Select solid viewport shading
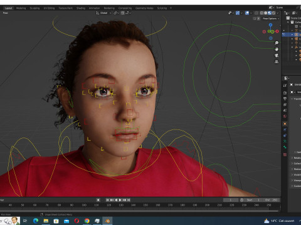The width and height of the screenshot is (301, 225). (265, 13)
